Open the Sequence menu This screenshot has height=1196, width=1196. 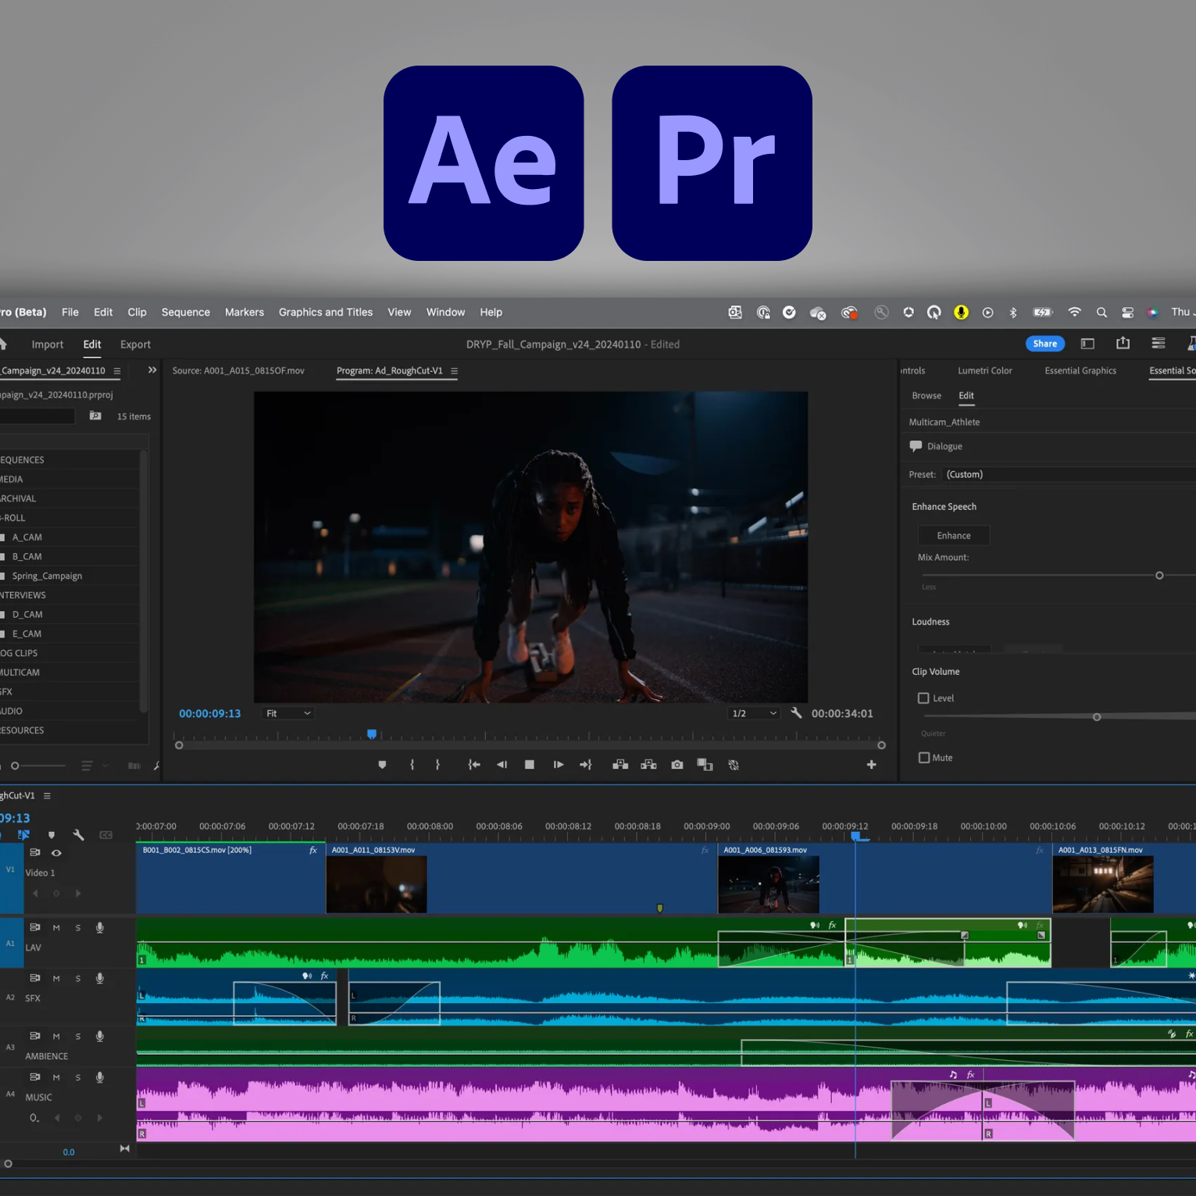click(186, 312)
